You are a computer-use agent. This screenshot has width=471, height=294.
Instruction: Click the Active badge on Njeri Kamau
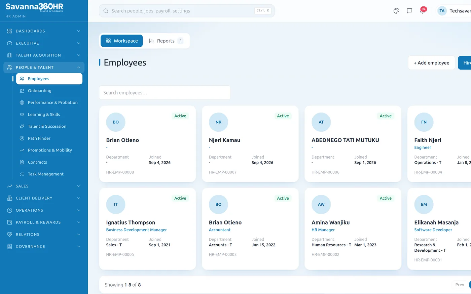coord(283,116)
